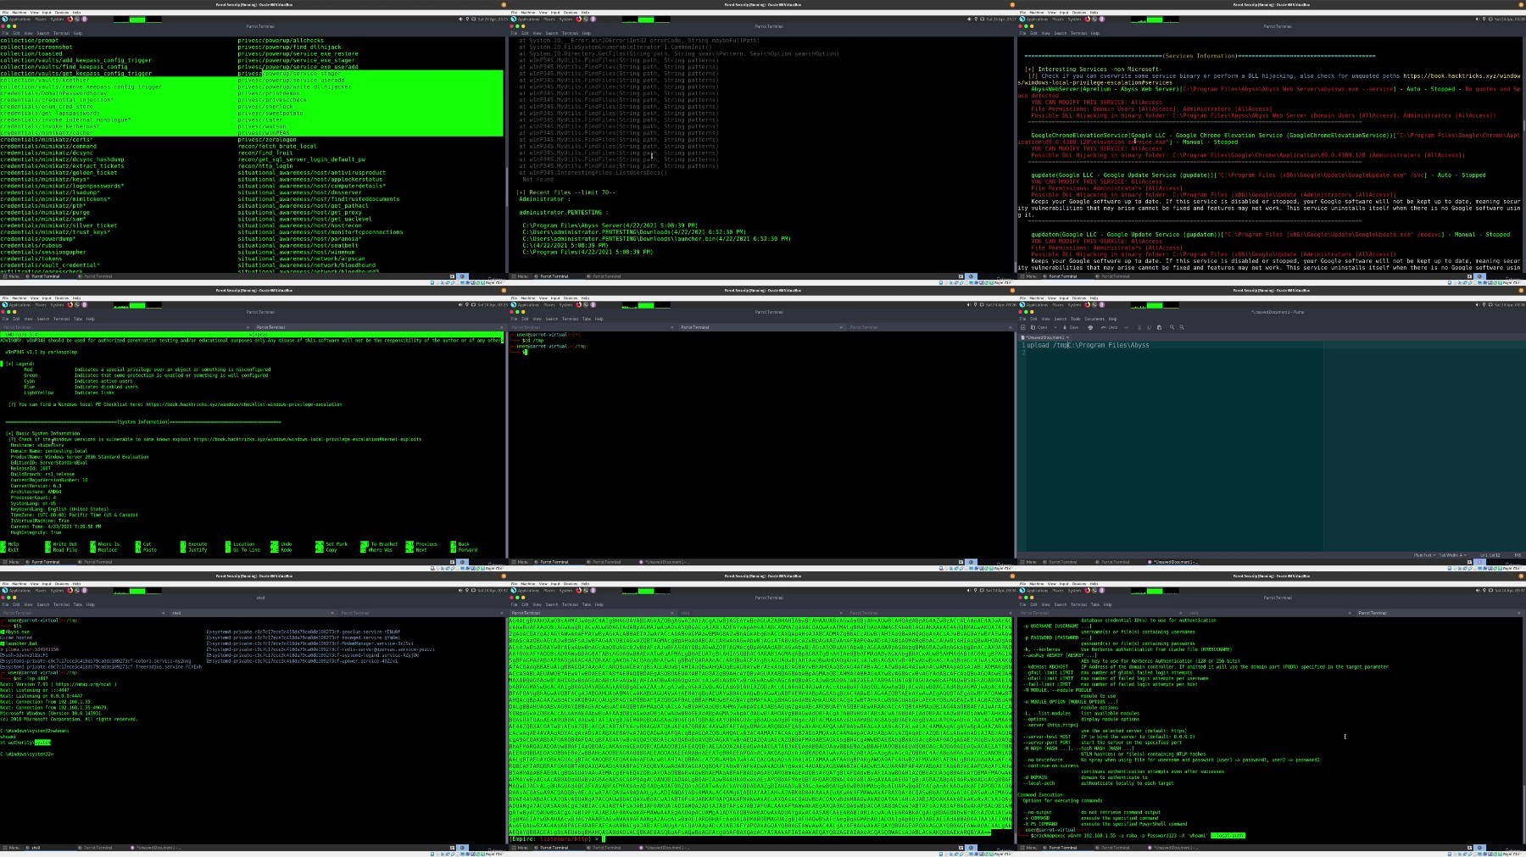Open Edit menu in the Services Information terminal
This screenshot has height=857, width=1526.
1033,33
